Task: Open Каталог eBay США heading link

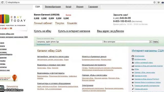Action: click(49, 51)
